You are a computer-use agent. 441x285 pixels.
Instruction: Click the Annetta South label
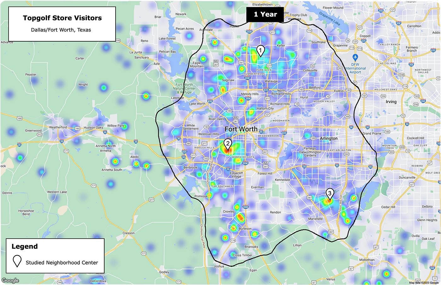coord(112,170)
